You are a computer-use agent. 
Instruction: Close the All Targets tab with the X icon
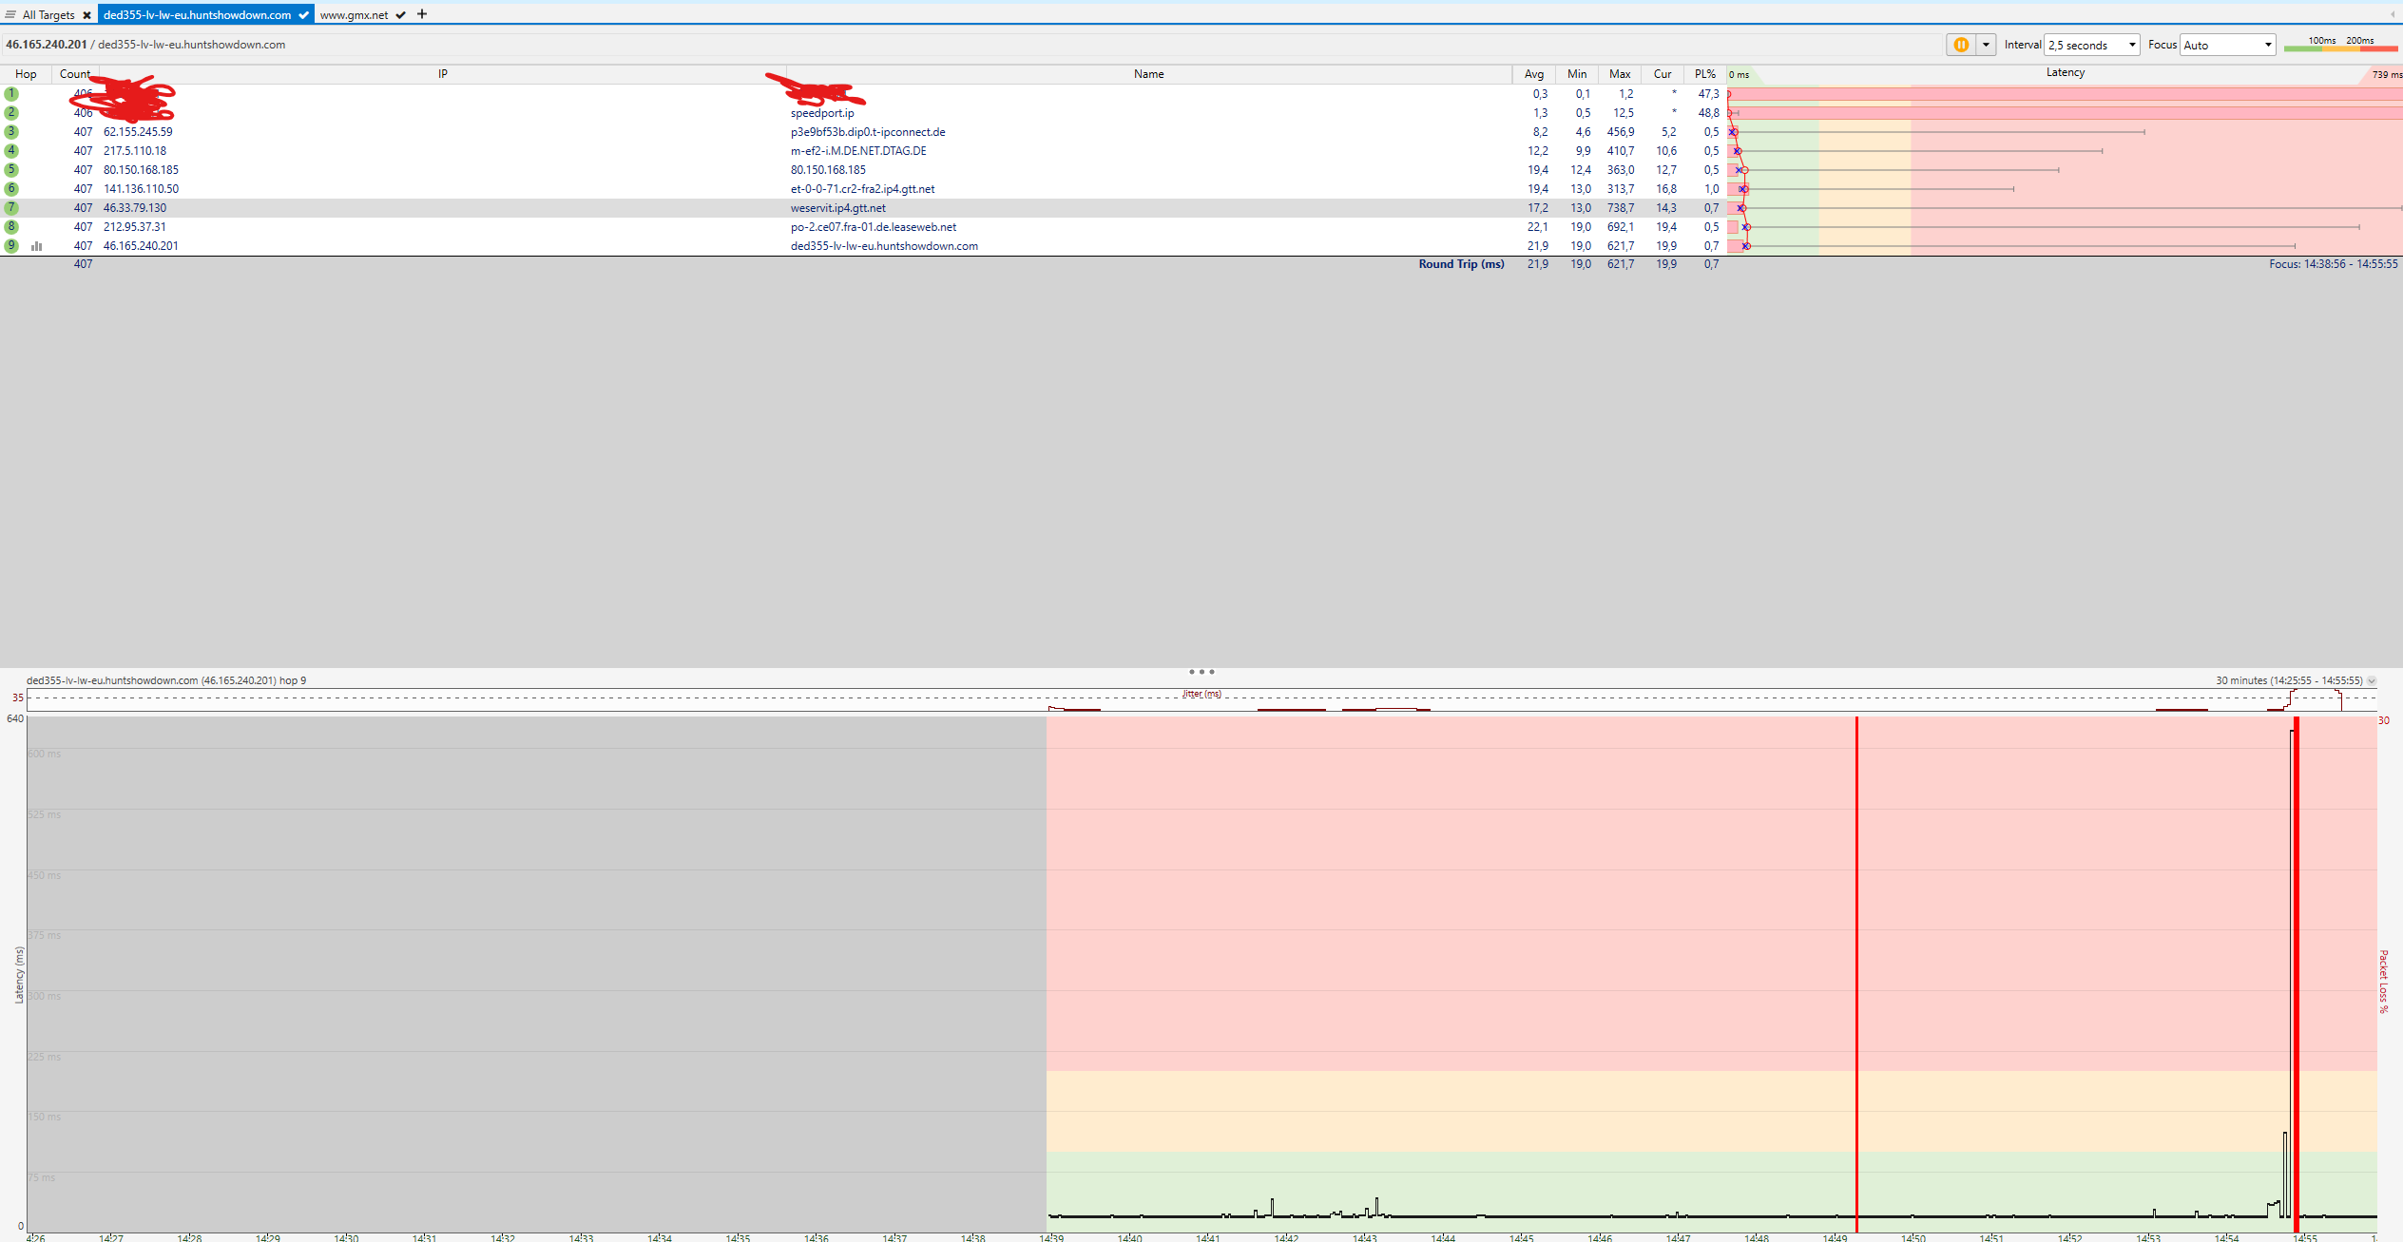pyautogui.click(x=87, y=15)
